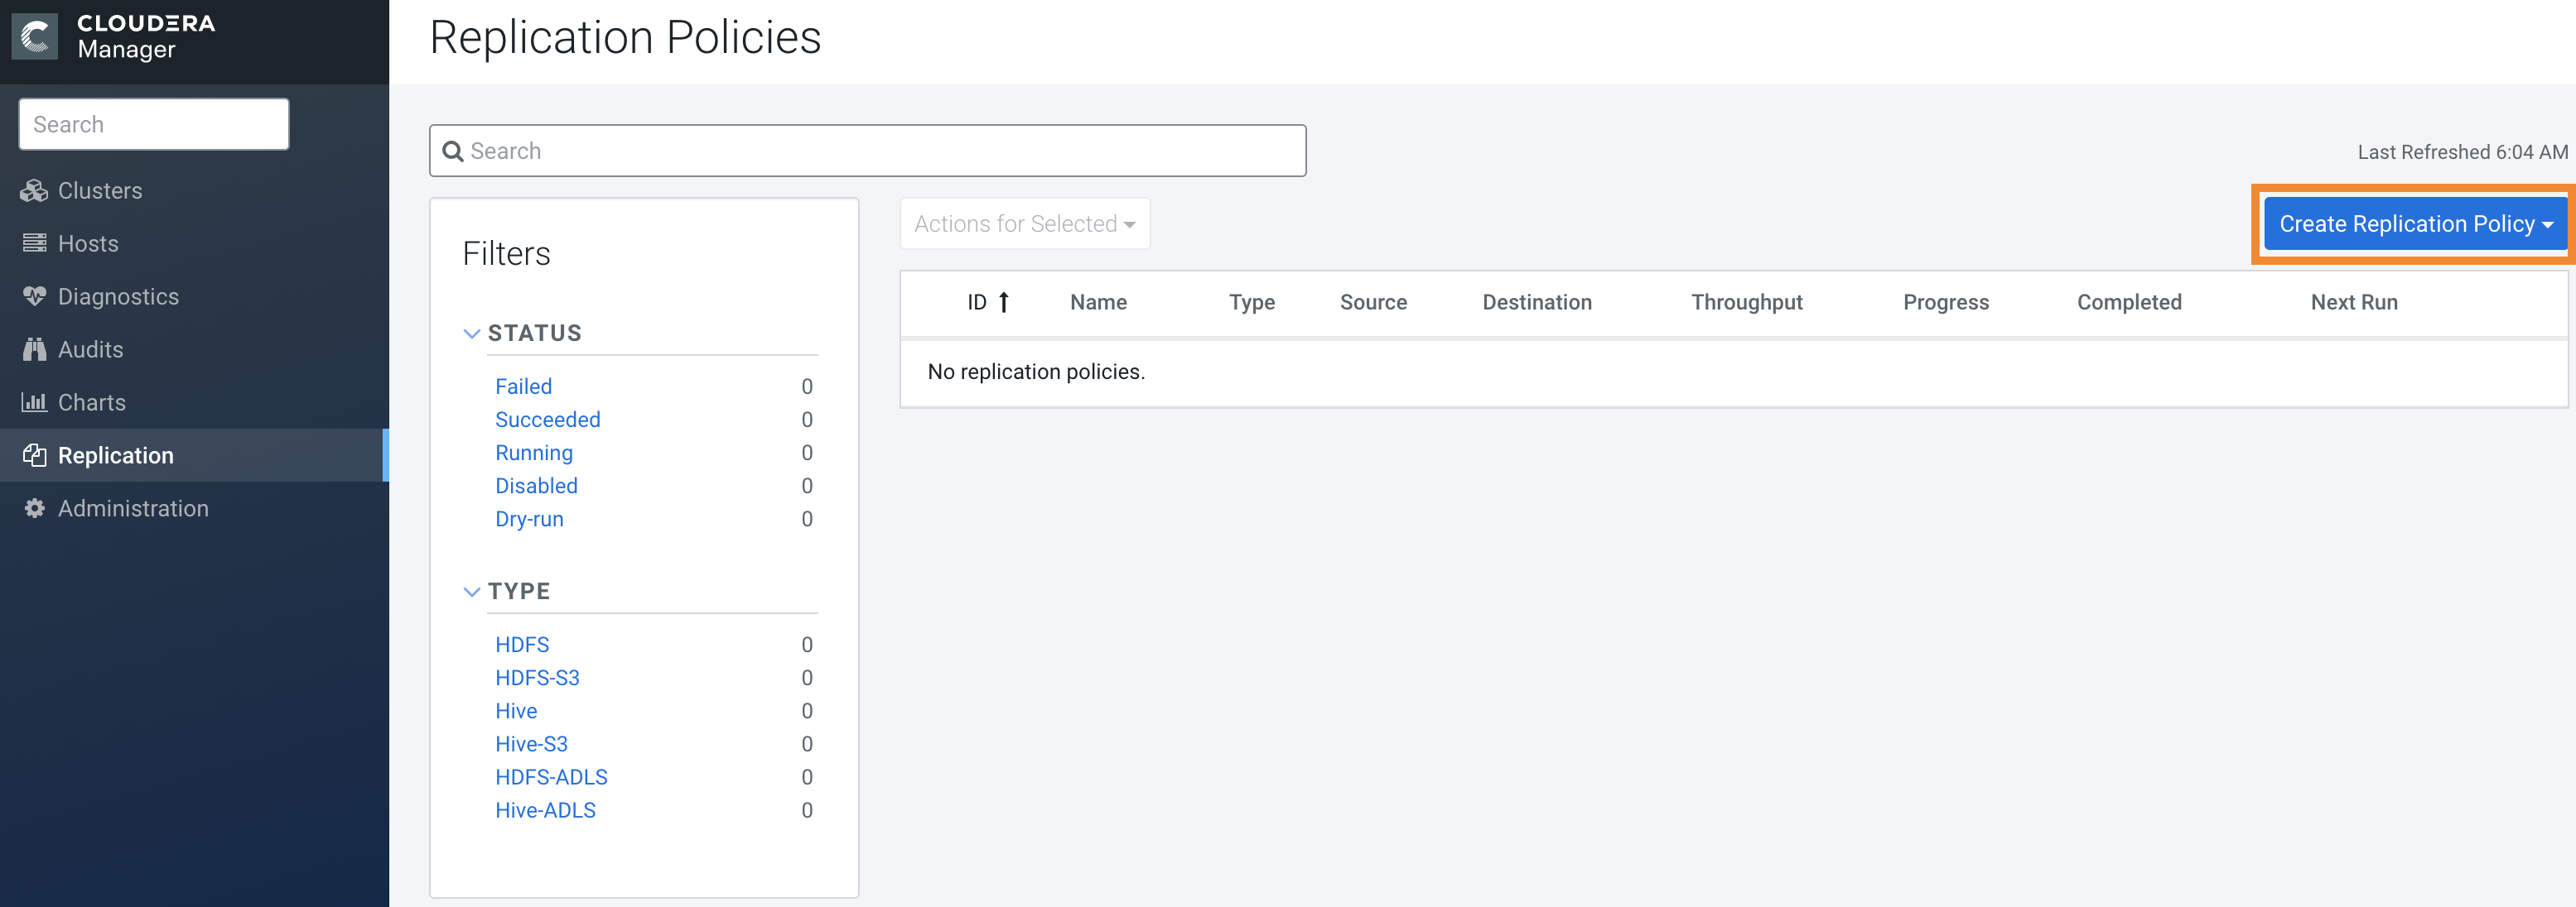This screenshot has height=907, width=2576.
Task: Filter policies by Hive-S3 type
Action: tap(531, 744)
